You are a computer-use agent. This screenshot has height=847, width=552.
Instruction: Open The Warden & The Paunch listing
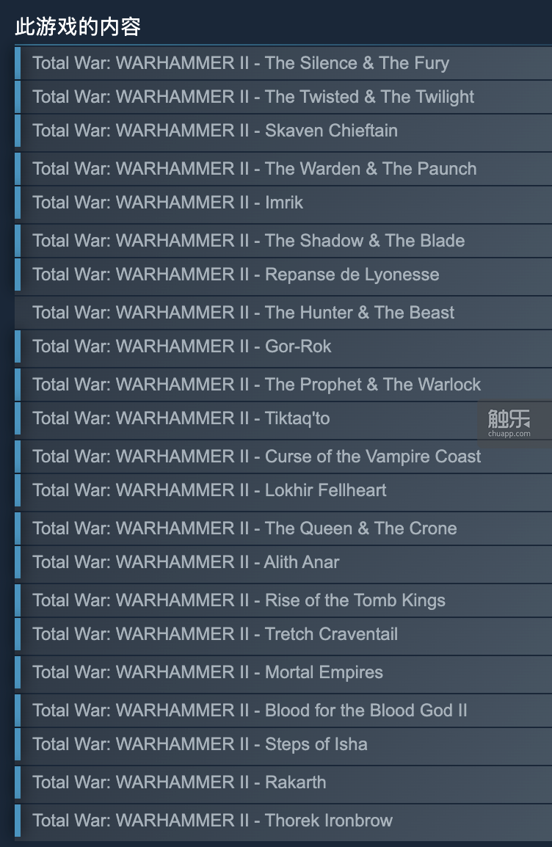coord(283,169)
